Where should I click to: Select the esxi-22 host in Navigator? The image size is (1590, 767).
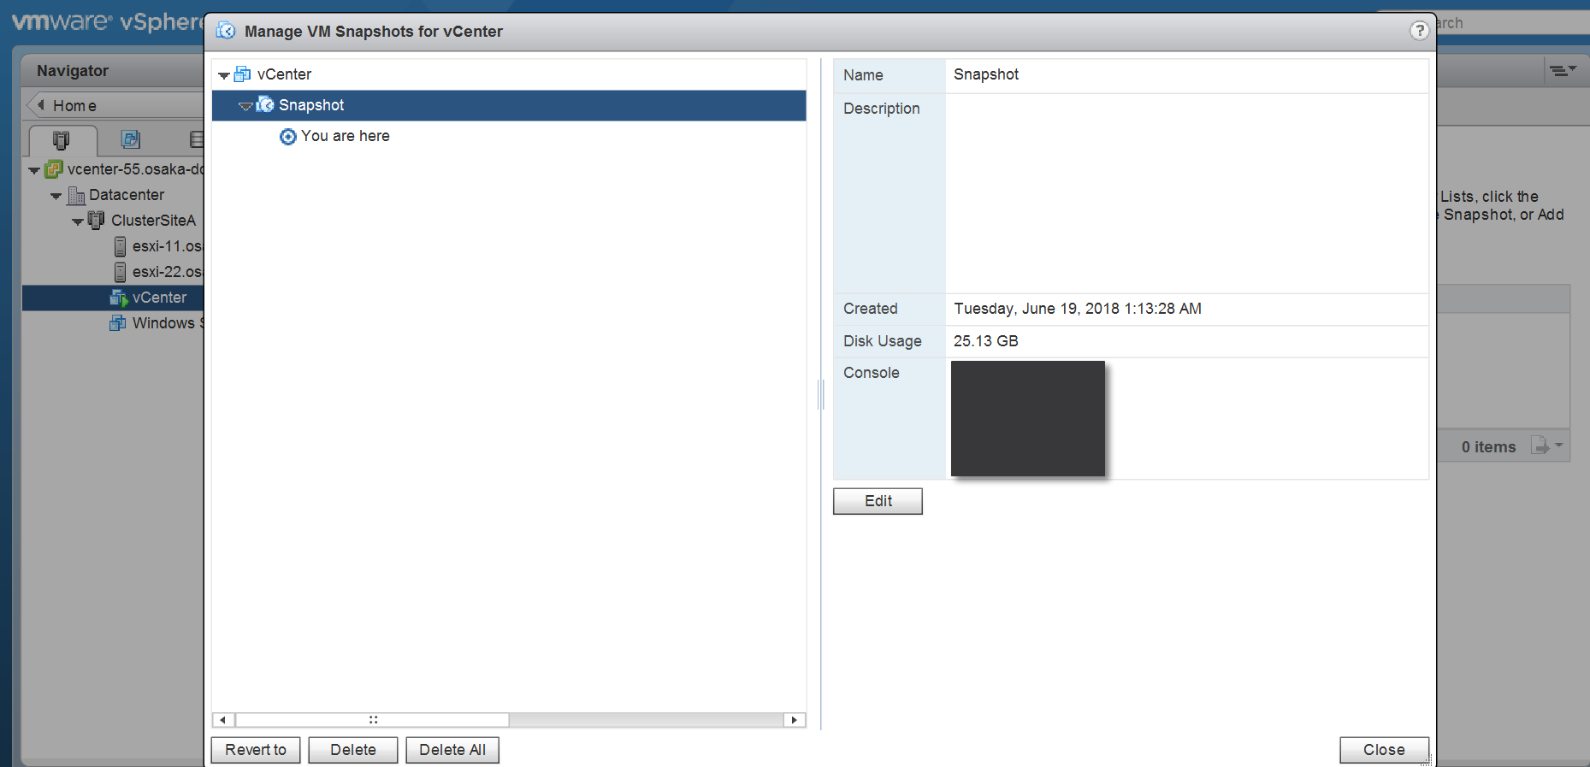click(x=168, y=272)
